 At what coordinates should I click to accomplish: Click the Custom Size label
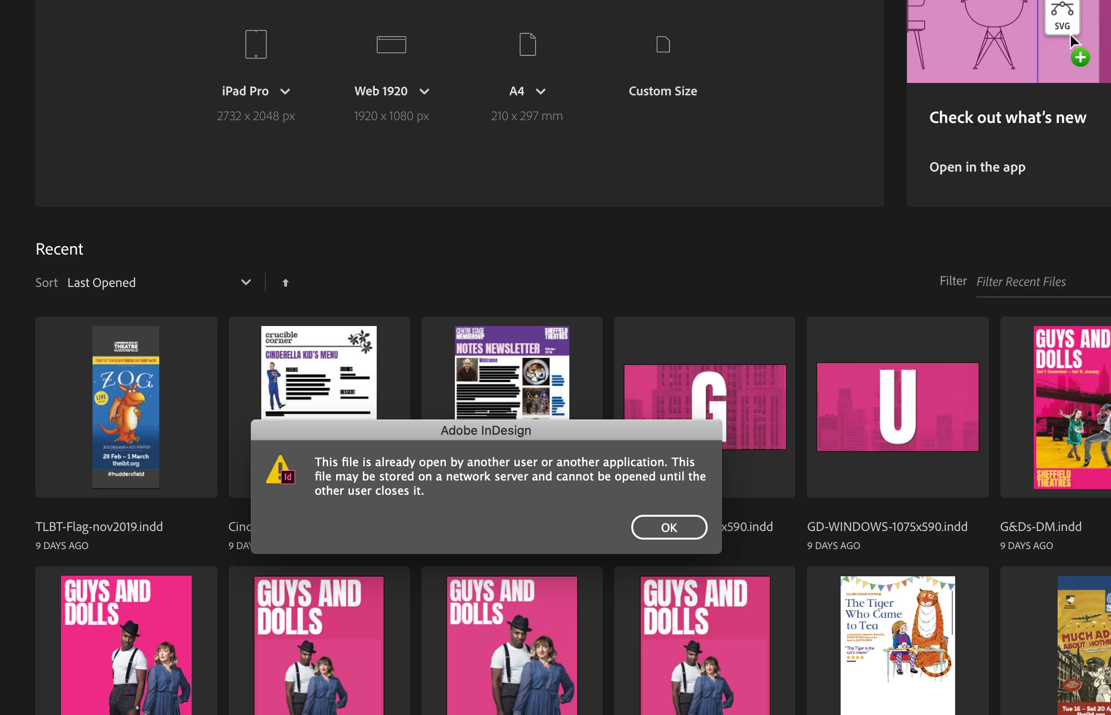(x=662, y=91)
